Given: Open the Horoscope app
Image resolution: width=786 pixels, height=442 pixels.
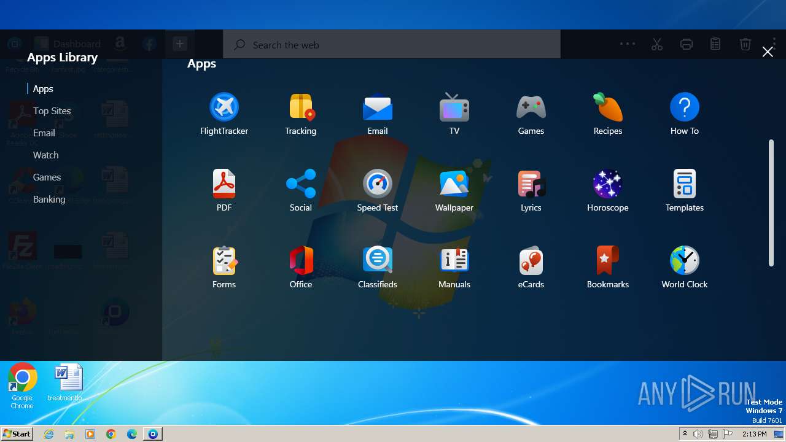Looking at the screenshot, I should (608, 191).
